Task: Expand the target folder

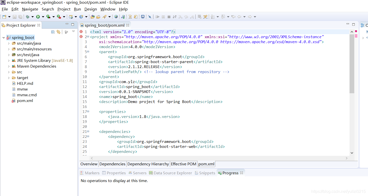Action: pyautogui.click(x=9, y=78)
